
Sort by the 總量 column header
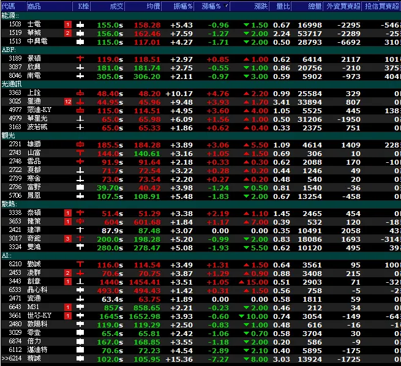307,6
